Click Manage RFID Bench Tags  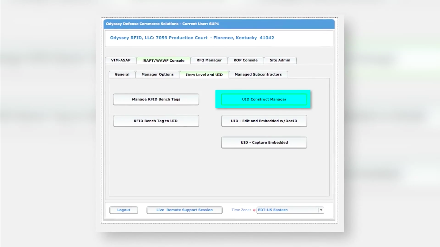[x=156, y=99]
